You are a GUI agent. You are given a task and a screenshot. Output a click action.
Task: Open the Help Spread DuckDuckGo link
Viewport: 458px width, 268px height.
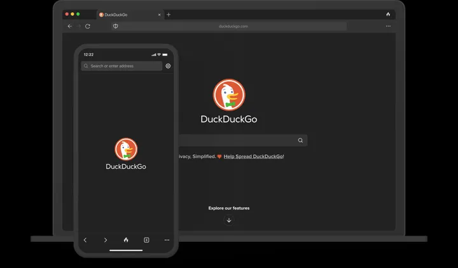tap(253, 156)
